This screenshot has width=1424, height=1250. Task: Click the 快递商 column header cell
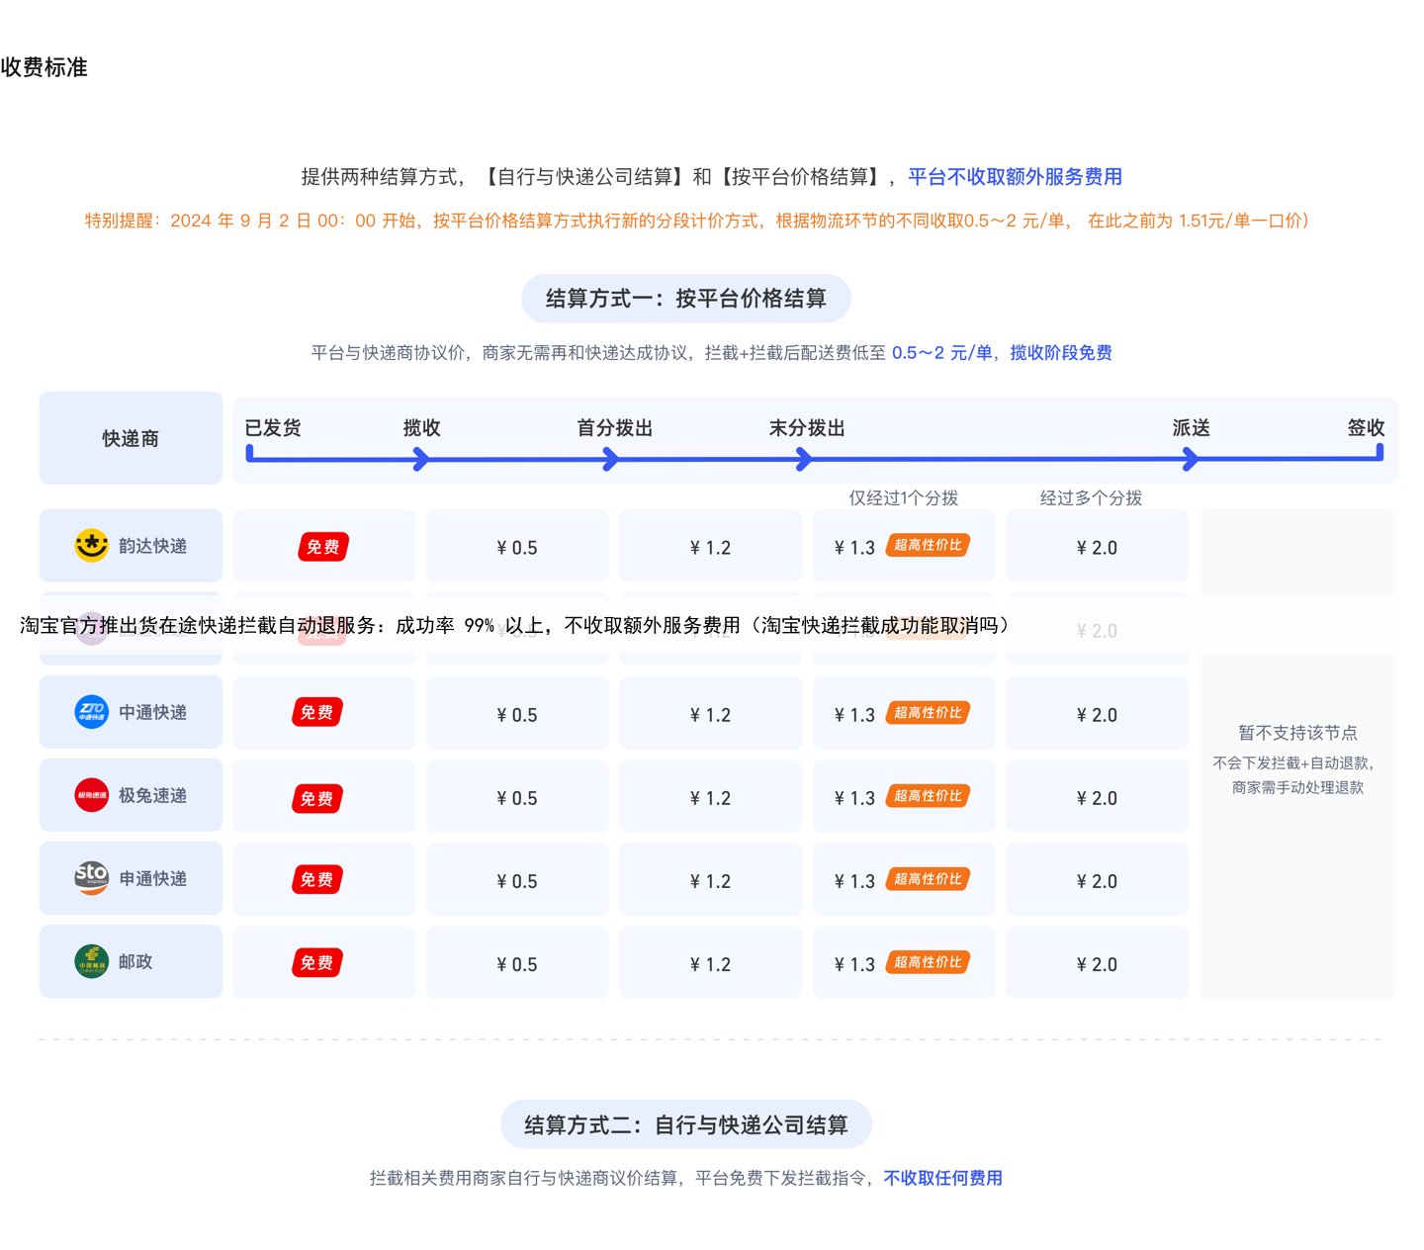pyautogui.click(x=131, y=438)
